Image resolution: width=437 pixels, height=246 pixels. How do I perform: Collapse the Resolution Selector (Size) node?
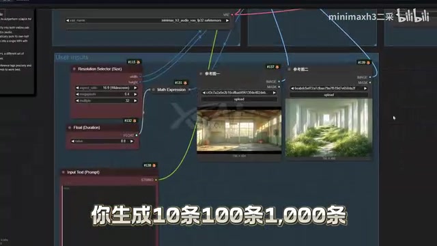(74, 69)
